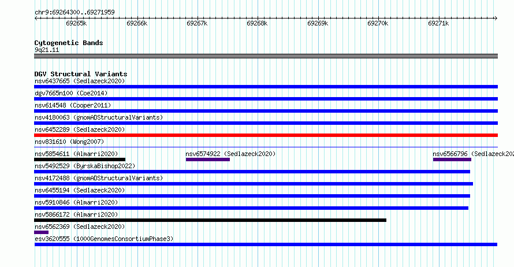Screen dimensions: 514x267
Task: Click the 9q21.11 band label
Action: 47,50
